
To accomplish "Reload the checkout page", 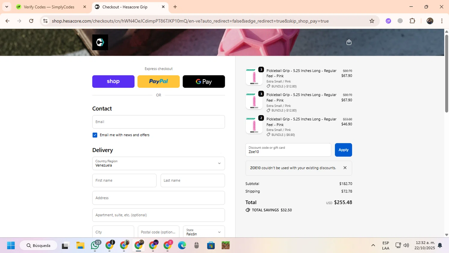I will pyautogui.click(x=31, y=21).
